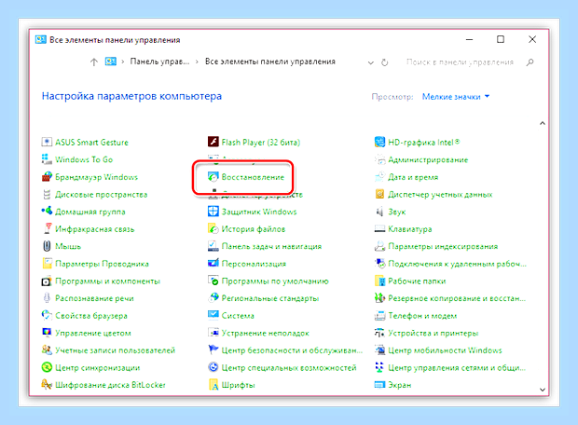578x425 pixels.
Task: Click the Центр безопасности flag icon
Action: tap(213, 350)
